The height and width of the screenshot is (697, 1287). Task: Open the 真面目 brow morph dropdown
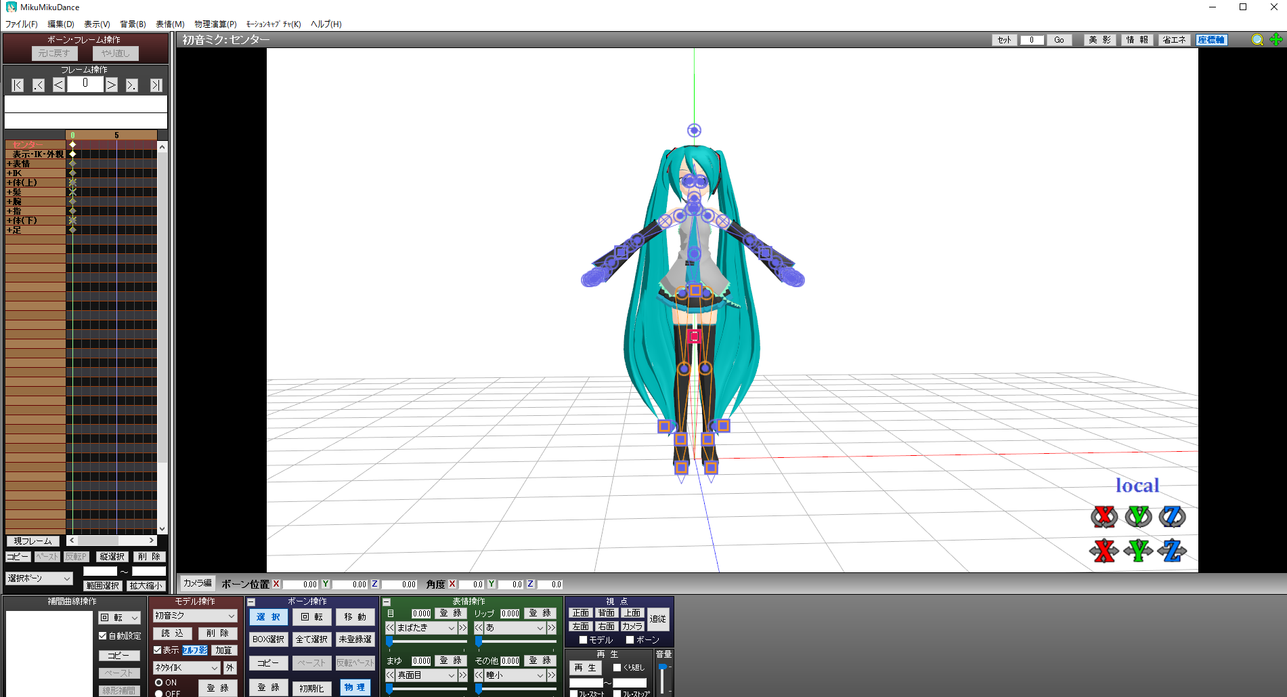pos(426,675)
